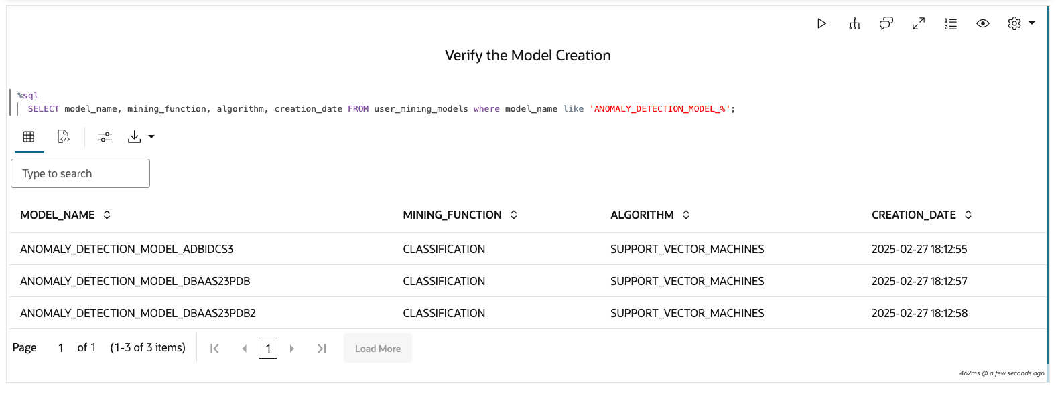Click the Type to search field
Screen dimensions: 1060x394
coord(80,173)
